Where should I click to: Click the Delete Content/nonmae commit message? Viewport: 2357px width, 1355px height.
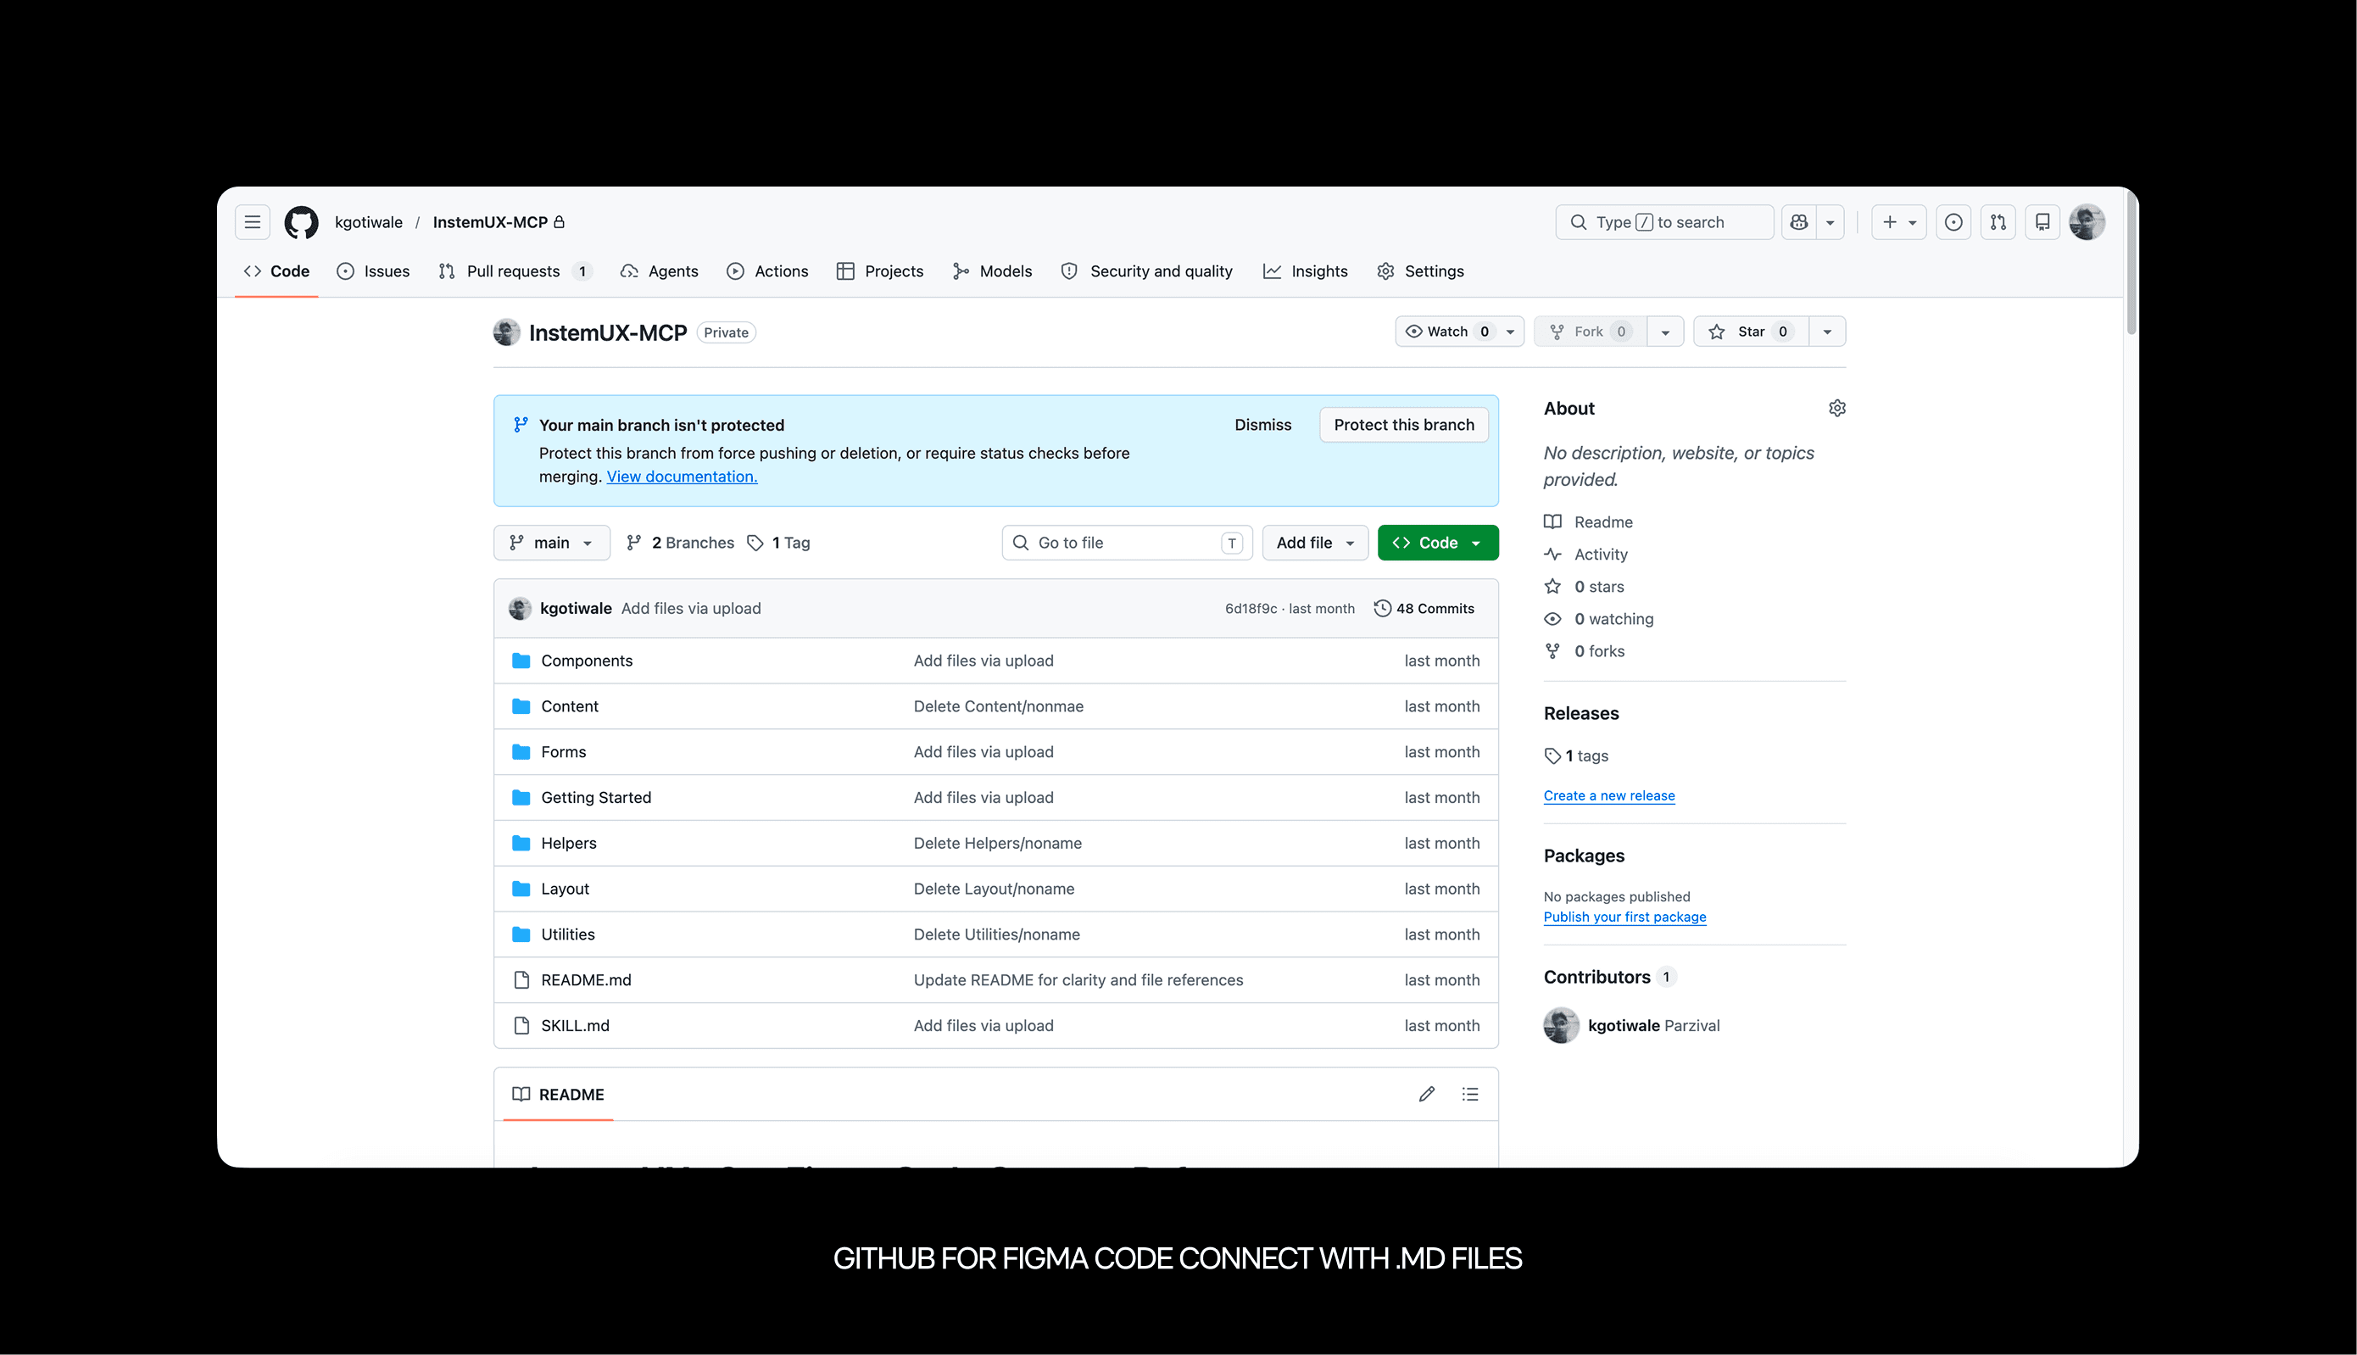999,706
